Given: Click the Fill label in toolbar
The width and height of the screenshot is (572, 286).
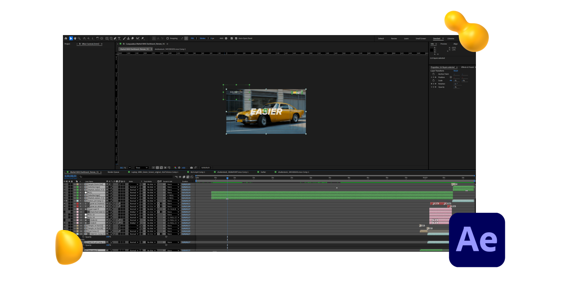Looking at the screenshot, I should (192, 39).
